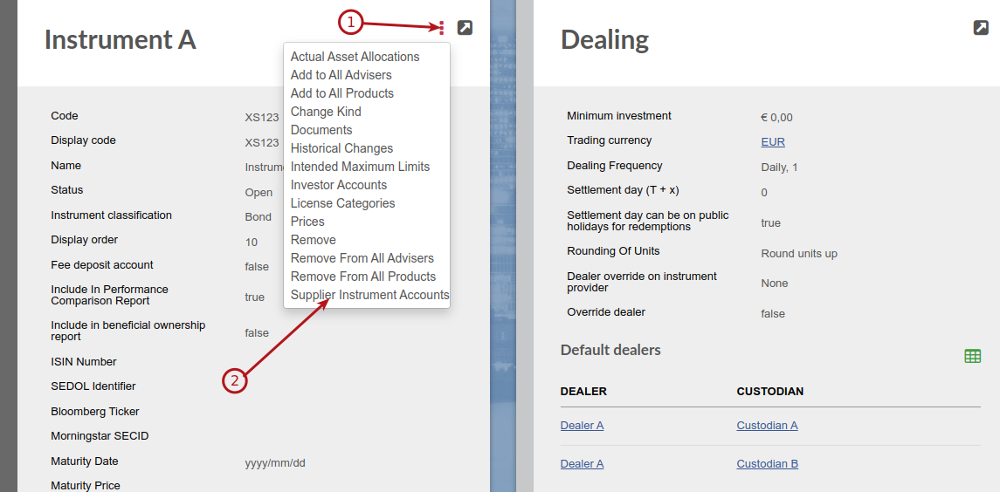
Task: Open Intended Maximum Limits
Action: point(360,167)
